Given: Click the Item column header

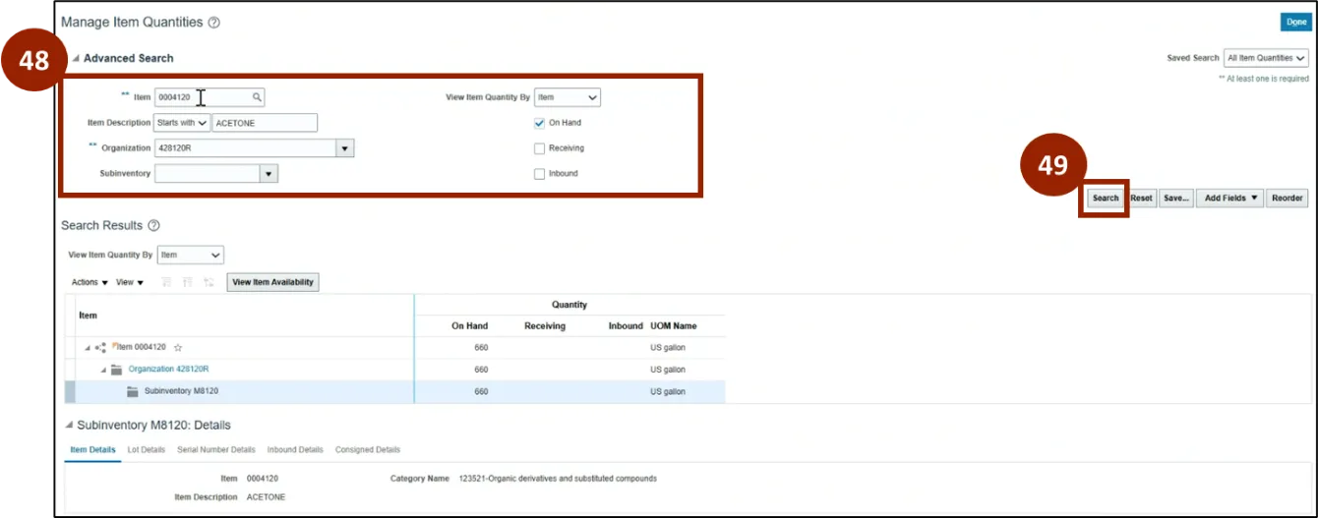Looking at the screenshot, I should coord(88,316).
